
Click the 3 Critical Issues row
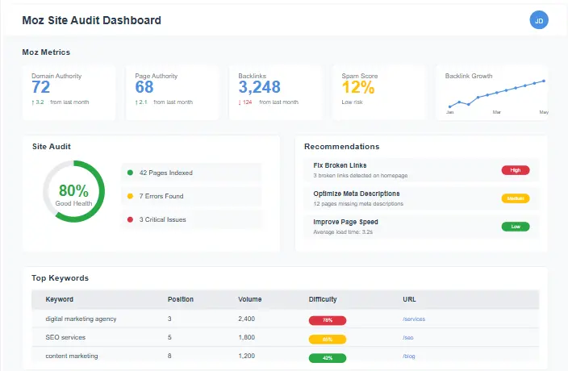(192, 219)
